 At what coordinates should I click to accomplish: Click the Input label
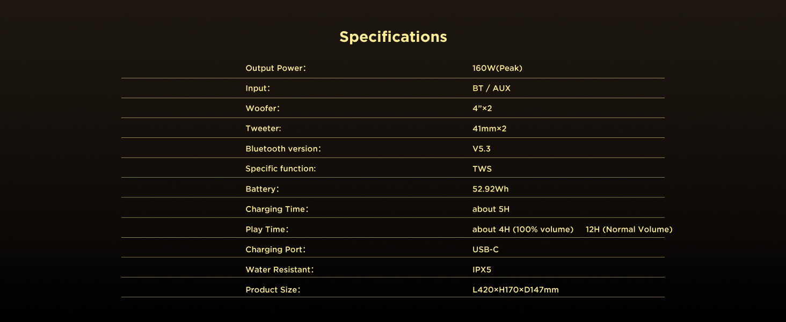click(x=257, y=89)
